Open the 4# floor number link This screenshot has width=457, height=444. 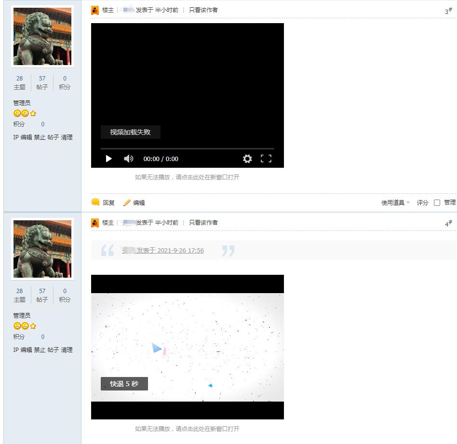(x=448, y=224)
